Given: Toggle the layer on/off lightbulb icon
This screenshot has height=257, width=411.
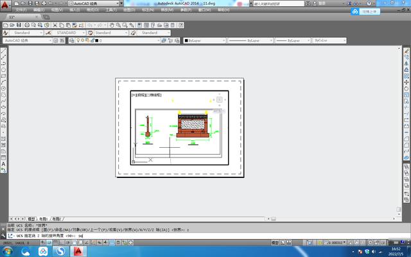Looking at the screenshot, I should pos(79,40).
